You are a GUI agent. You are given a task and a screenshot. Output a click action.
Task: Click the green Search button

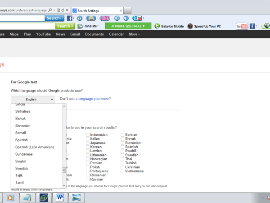click(65, 26)
